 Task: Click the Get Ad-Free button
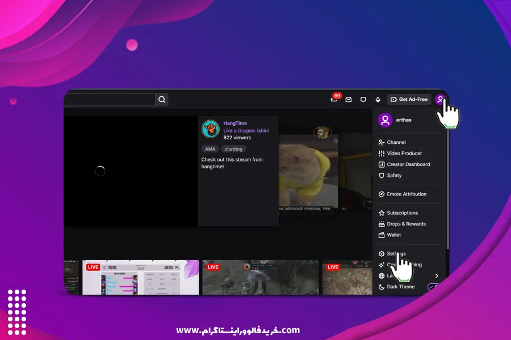pos(409,99)
